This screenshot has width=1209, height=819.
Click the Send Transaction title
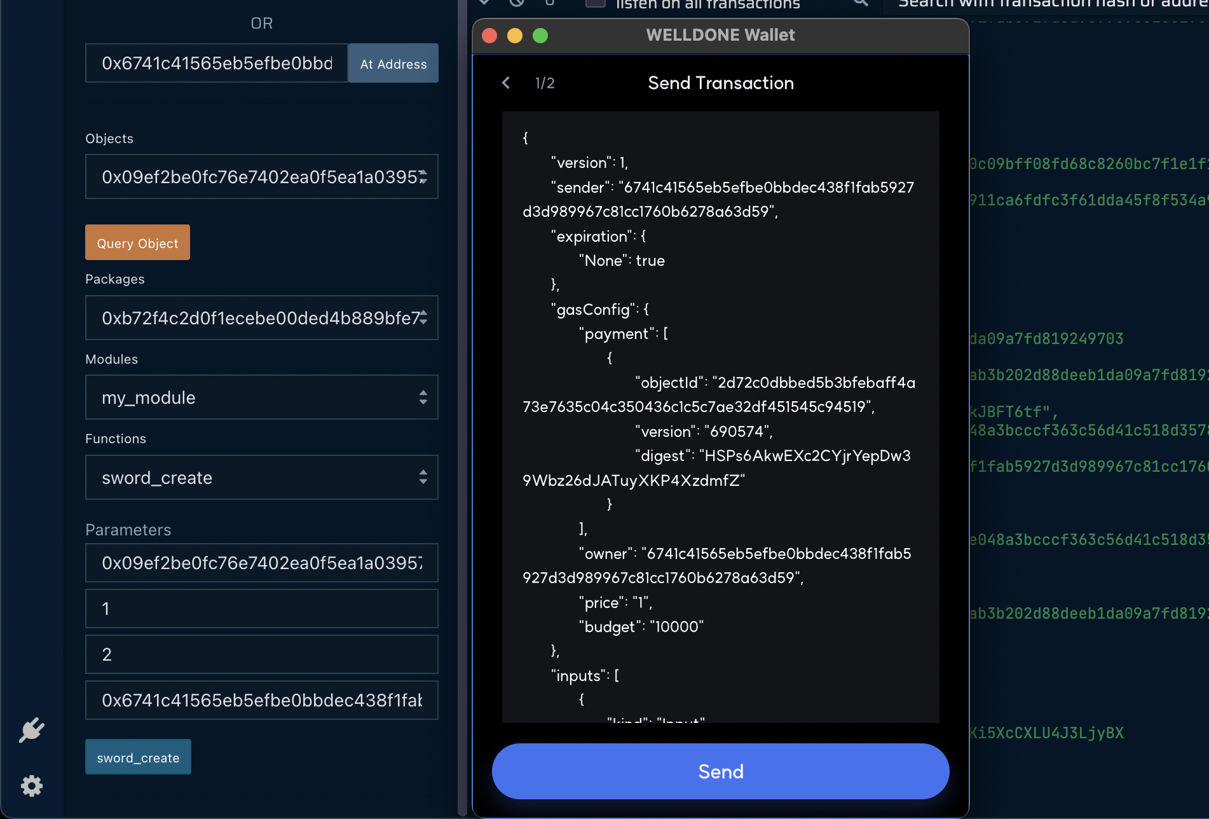tap(721, 83)
